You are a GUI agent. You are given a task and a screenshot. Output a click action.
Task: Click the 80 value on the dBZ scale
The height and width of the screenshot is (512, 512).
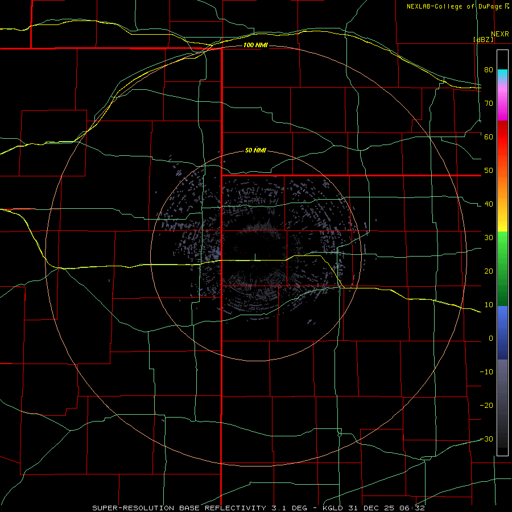(489, 70)
